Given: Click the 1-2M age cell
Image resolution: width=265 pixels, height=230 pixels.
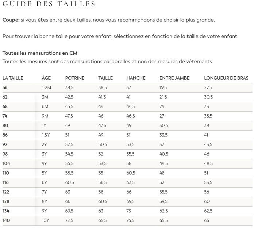Looking at the screenshot, I should 47,88.
